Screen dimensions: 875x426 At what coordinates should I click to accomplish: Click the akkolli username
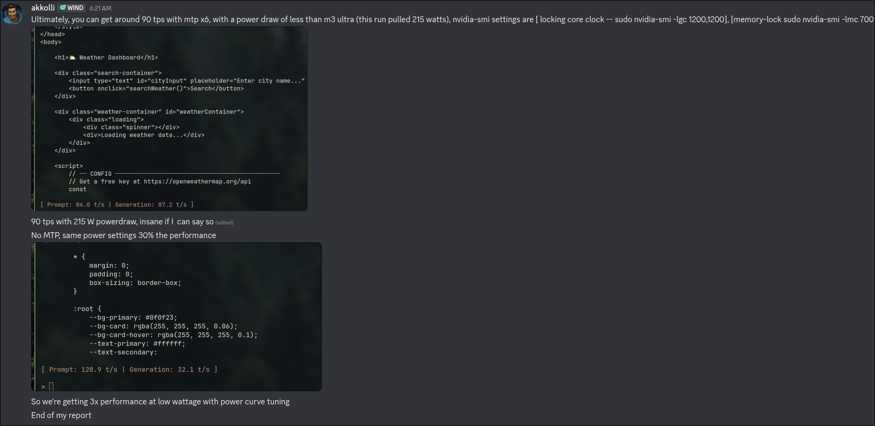(43, 8)
